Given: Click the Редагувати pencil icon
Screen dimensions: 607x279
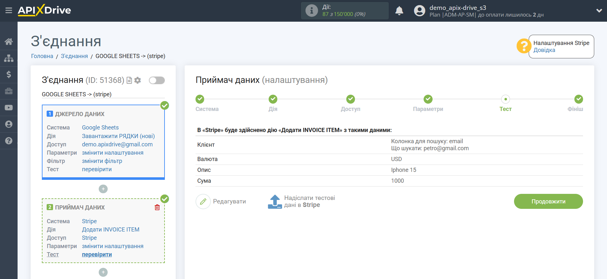Looking at the screenshot, I should point(203,202).
